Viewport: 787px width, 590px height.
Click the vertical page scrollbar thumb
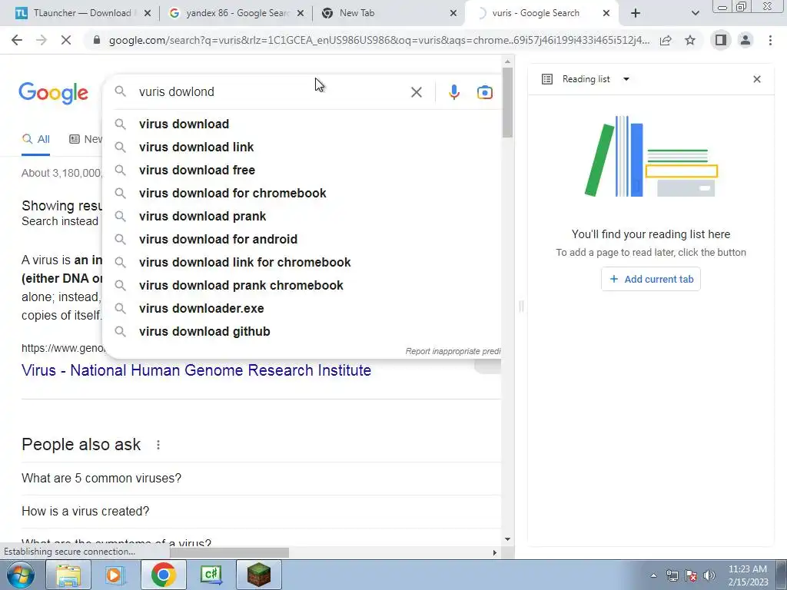507,102
